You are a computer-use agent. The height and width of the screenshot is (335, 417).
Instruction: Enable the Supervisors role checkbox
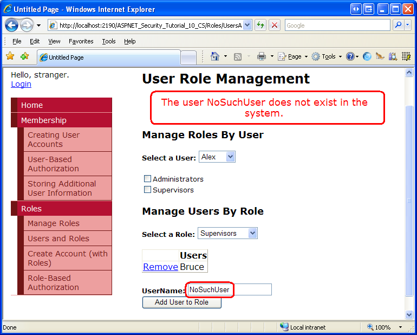pyautogui.click(x=147, y=190)
